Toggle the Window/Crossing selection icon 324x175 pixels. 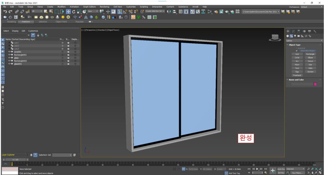click(x=62, y=11)
